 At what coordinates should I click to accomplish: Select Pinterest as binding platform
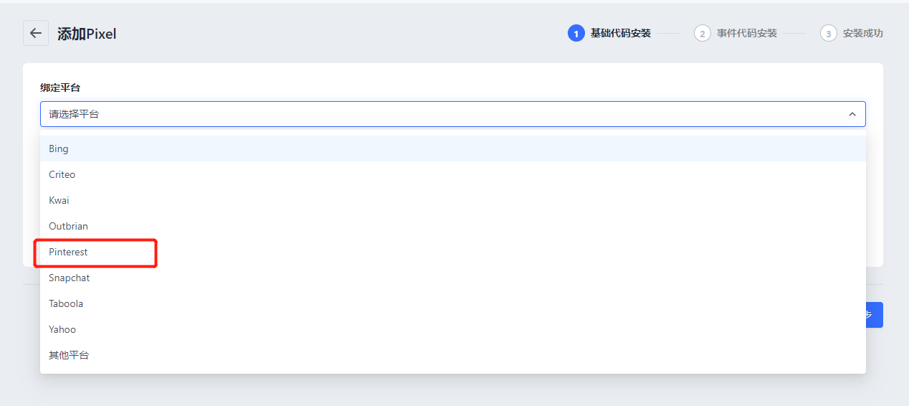pyautogui.click(x=68, y=252)
